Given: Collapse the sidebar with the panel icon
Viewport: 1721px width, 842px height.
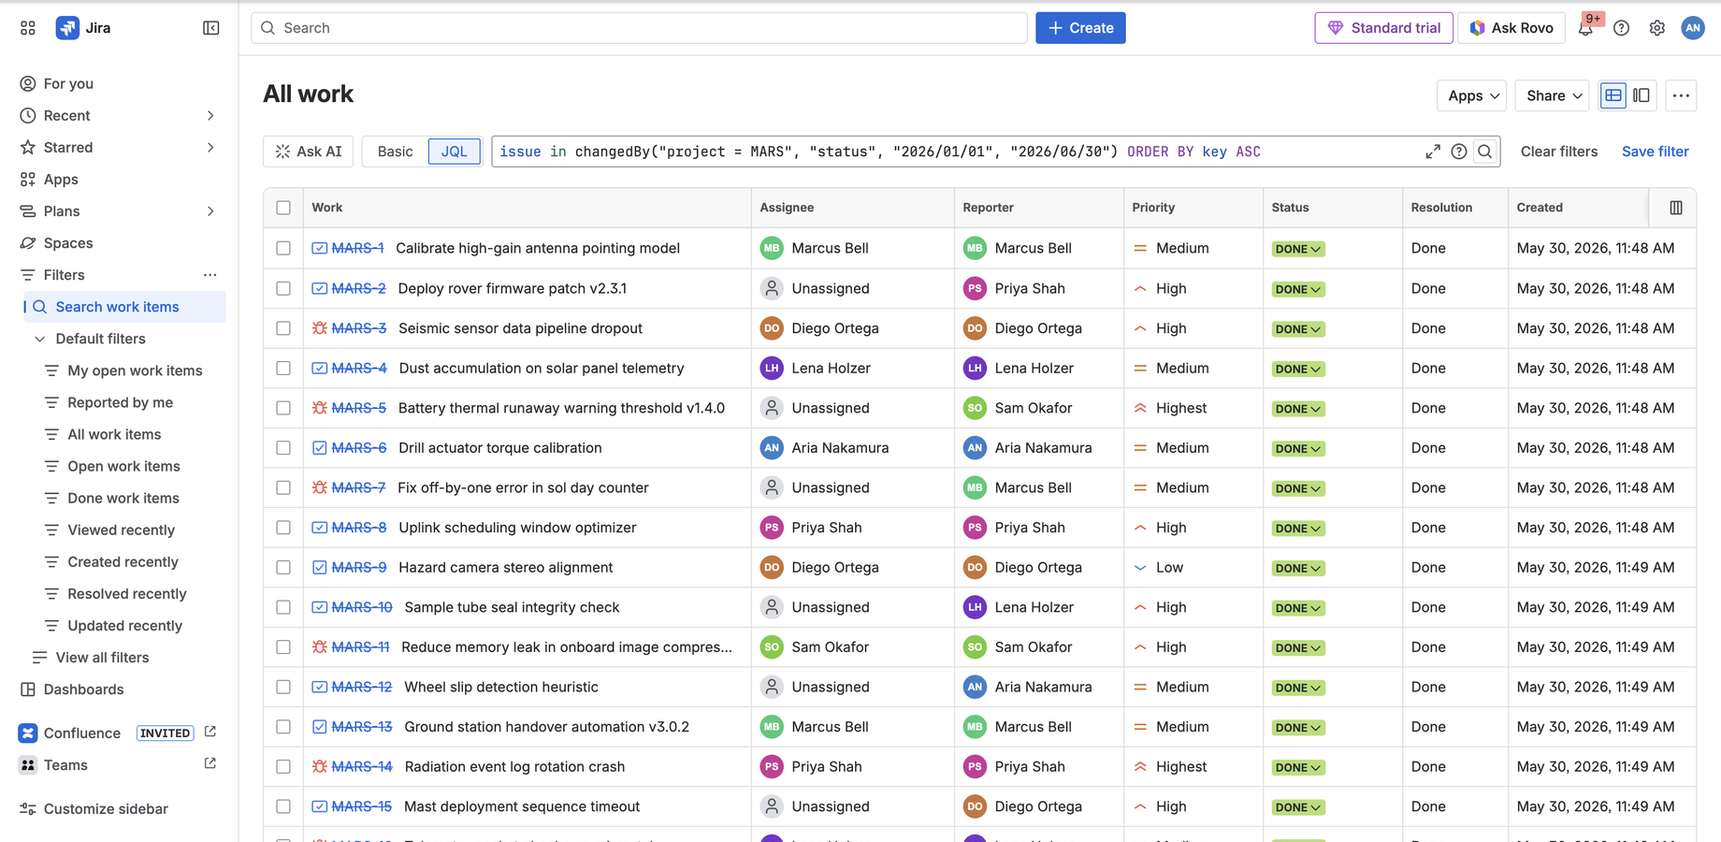Looking at the screenshot, I should click(x=211, y=28).
